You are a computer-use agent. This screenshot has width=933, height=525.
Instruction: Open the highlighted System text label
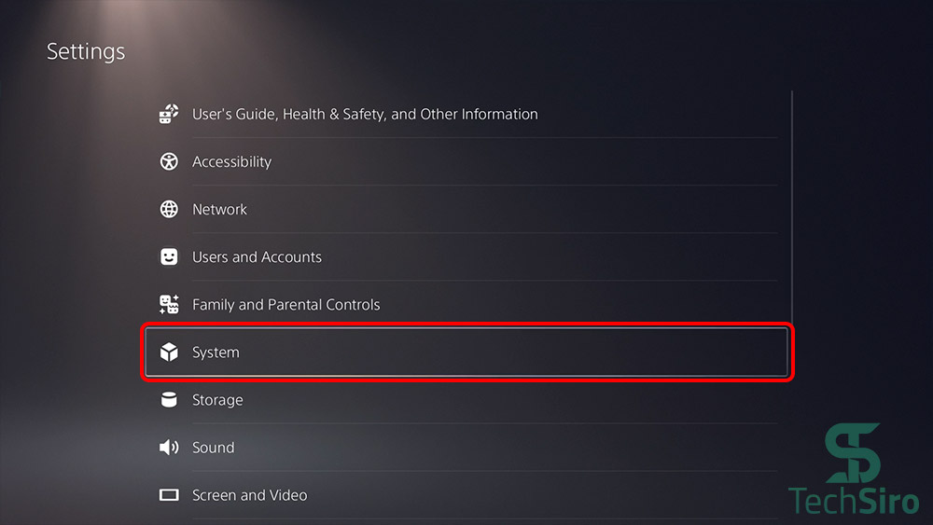pos(216,352)
